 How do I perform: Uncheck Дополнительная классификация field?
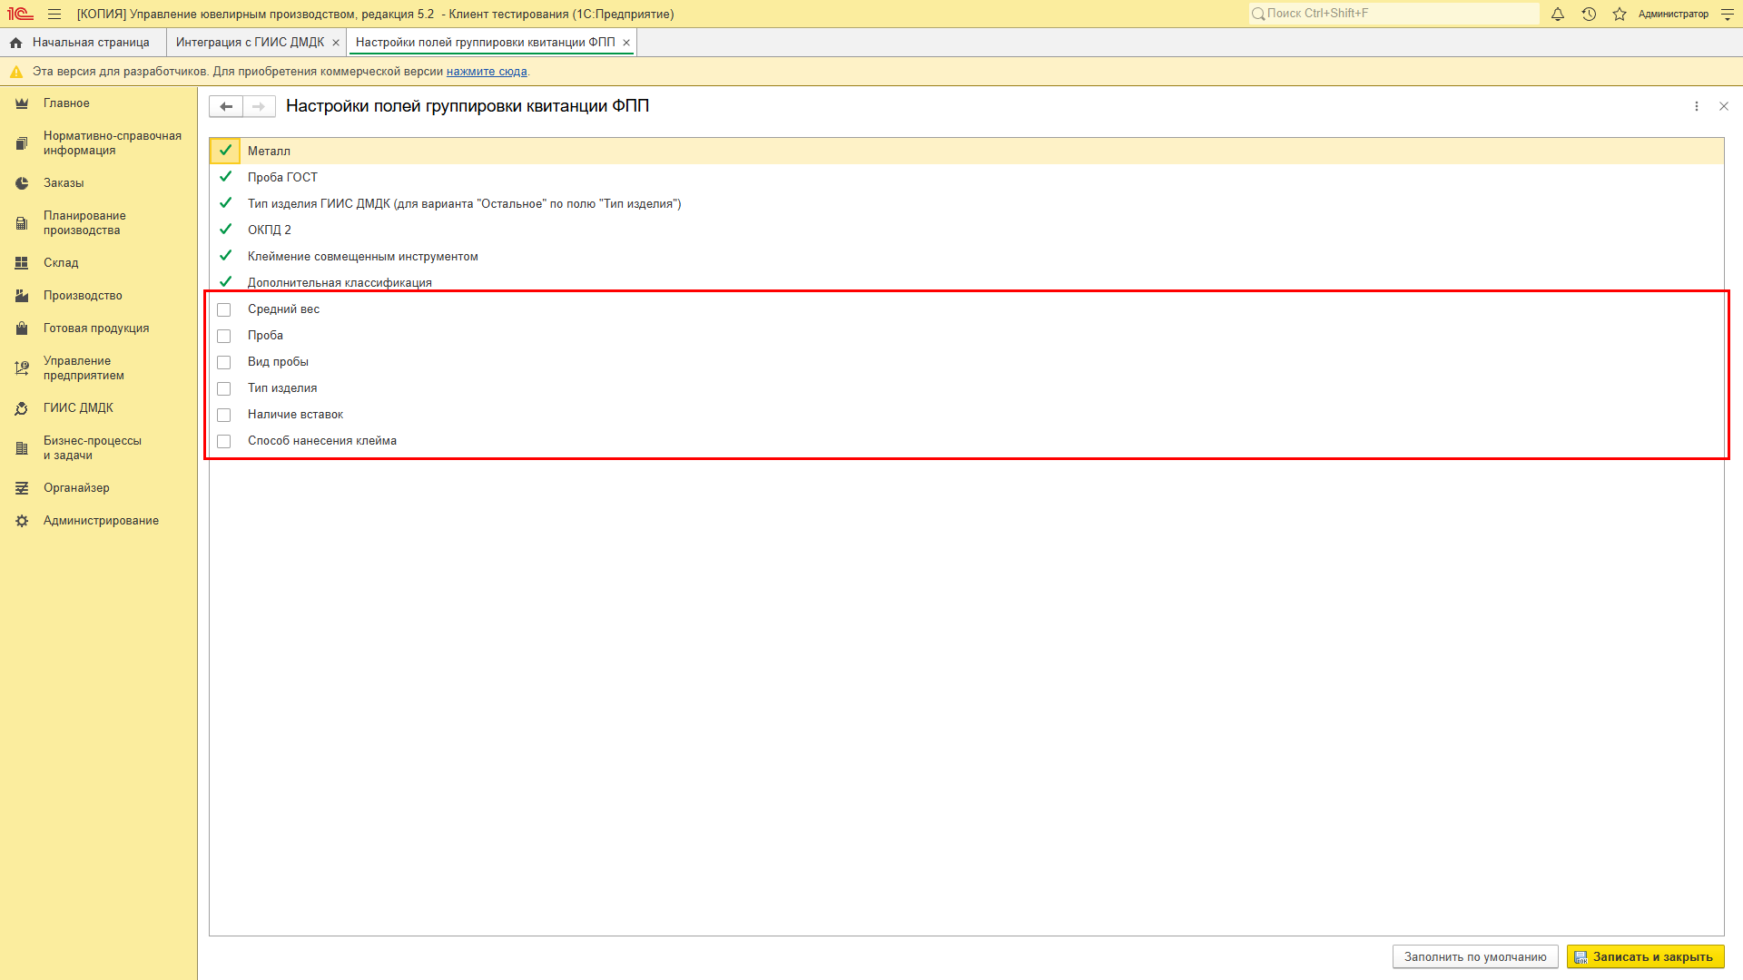tap(225, 282)
